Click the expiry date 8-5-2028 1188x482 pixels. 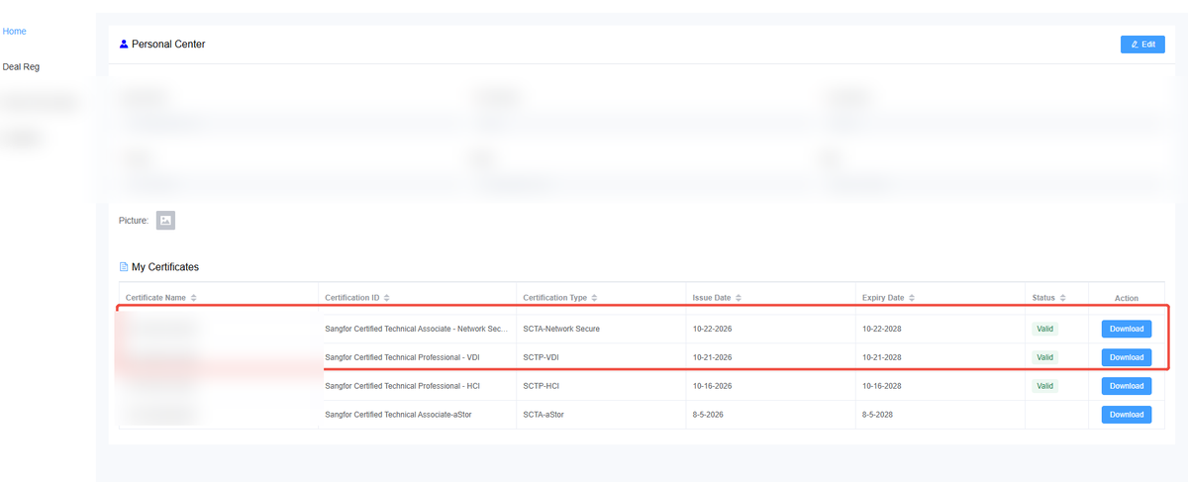pos(877,415)
